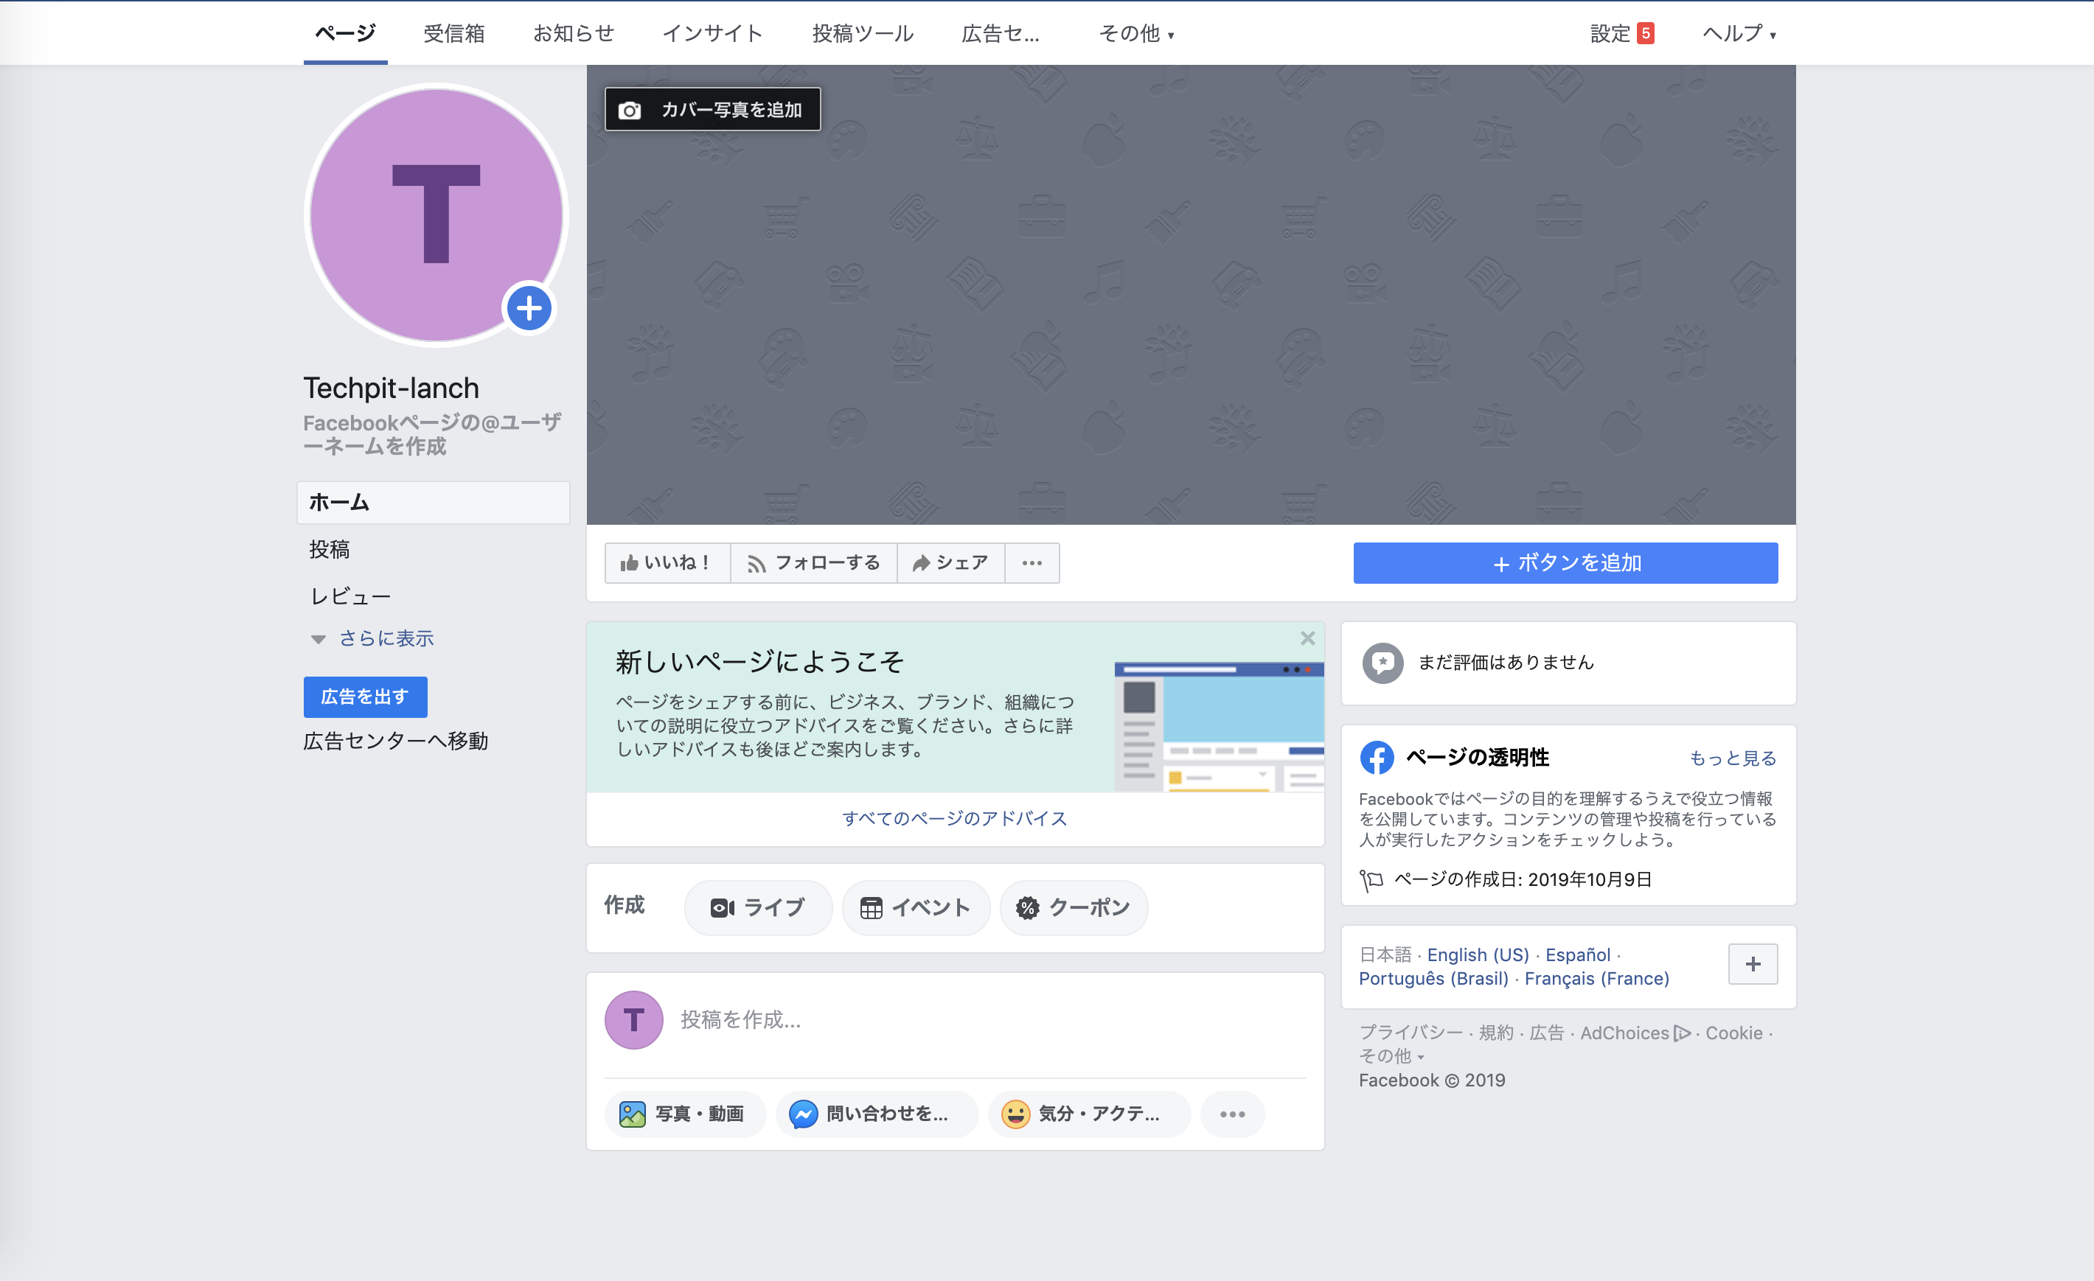The height and width of the screenshot is (1281, 2094).
Task: Click the AdChoices link
Action: [x=1634, y=1033]
